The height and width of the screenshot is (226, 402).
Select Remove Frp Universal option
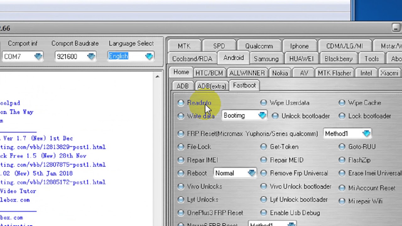(x=263, y=173)
